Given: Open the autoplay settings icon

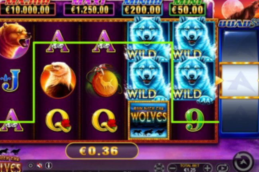Looking at the screenshot, I should pyautogui.click(x=222, y=168).
